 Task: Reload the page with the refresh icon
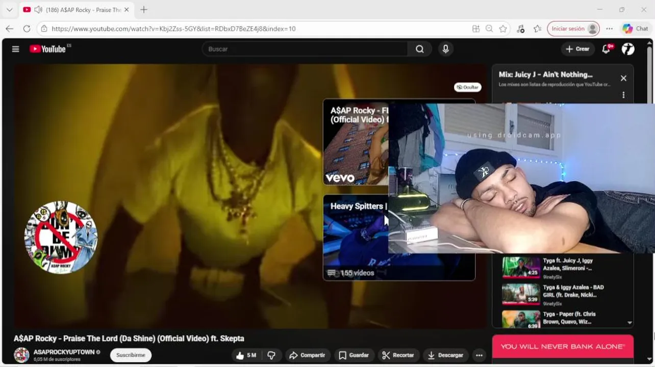(27, 29)
